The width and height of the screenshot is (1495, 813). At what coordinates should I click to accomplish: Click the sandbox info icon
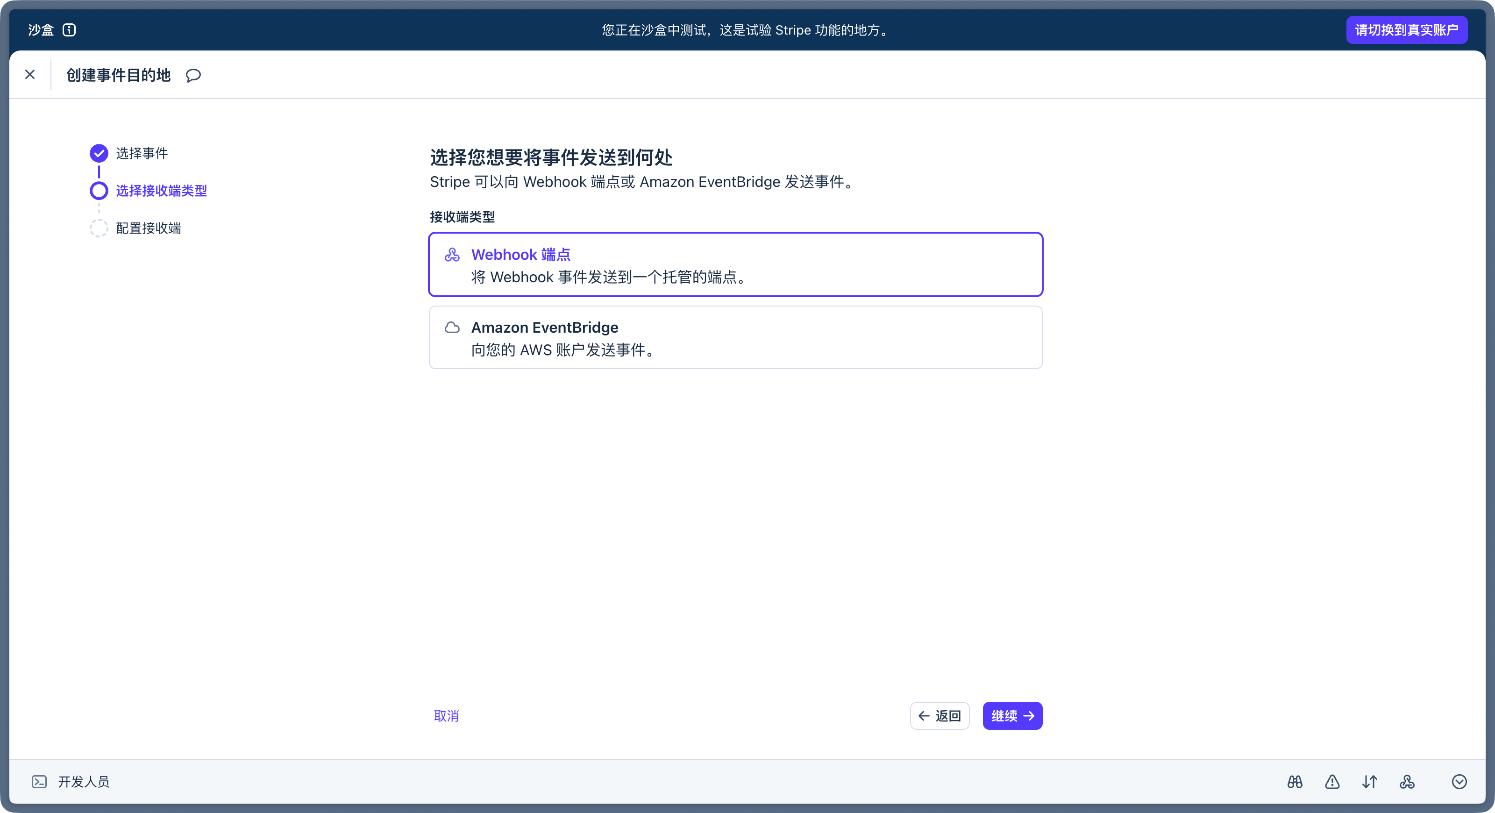pos(69,30)
